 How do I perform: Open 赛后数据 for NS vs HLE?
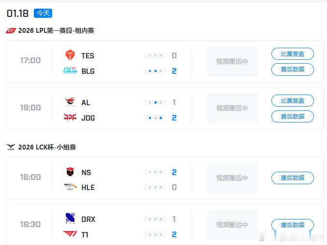pyautogui.click(x=293, y=178)
